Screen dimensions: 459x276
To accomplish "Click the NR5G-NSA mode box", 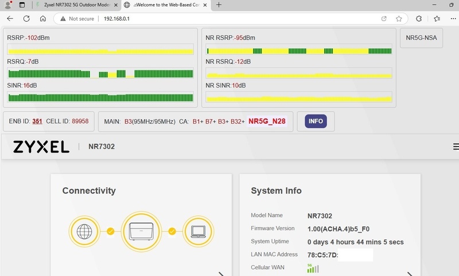I will click(421, 38).
